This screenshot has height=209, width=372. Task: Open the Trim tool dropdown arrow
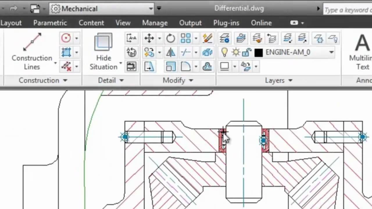tap(196, 52)
